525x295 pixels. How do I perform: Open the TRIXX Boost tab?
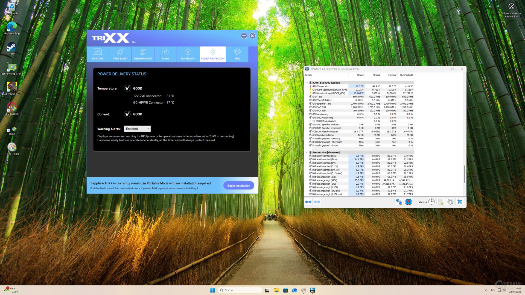(120, 54)
